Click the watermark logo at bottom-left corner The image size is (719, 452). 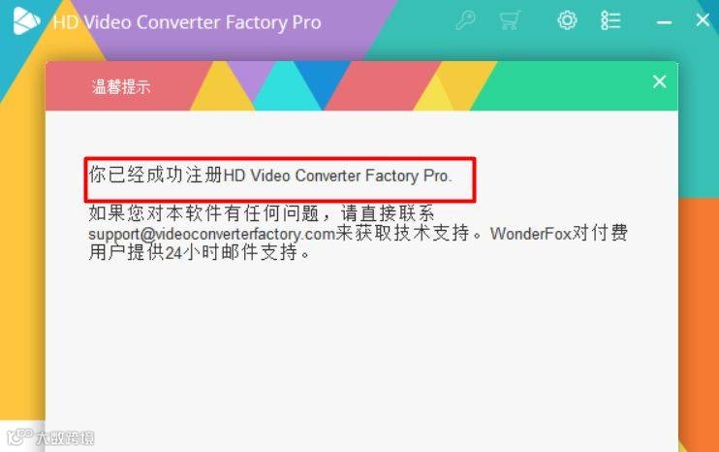[x=19, y=436]
